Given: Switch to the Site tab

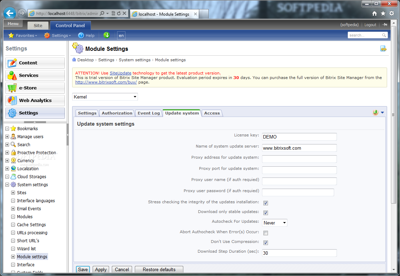Looking at the screenshot, I should pyautogui.click(x=38, y=25).
